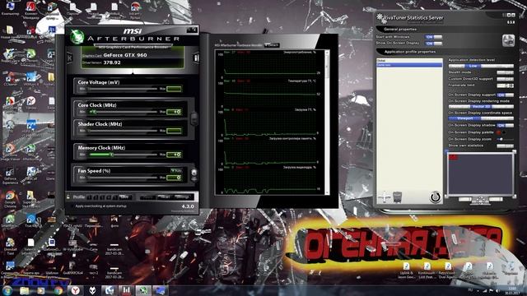This screenshot has height=296, width=527.
Task: Click the OSD preview monitor screen
Action: tap(480, 174)
